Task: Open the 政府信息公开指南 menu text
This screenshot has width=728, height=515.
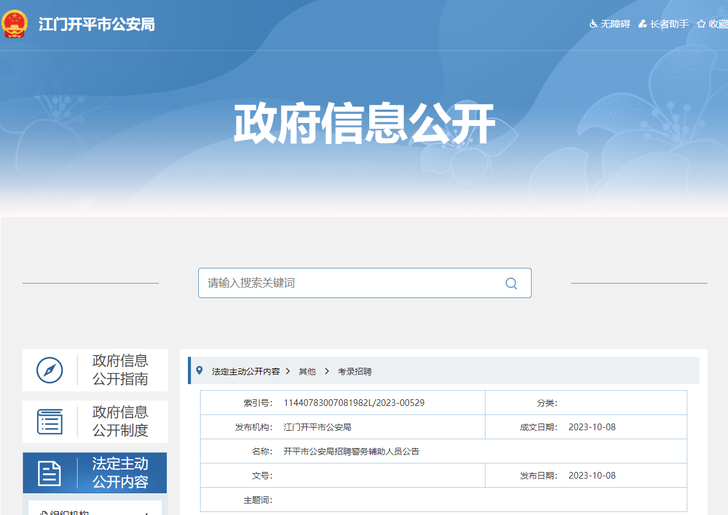Action: pos(120,370)
